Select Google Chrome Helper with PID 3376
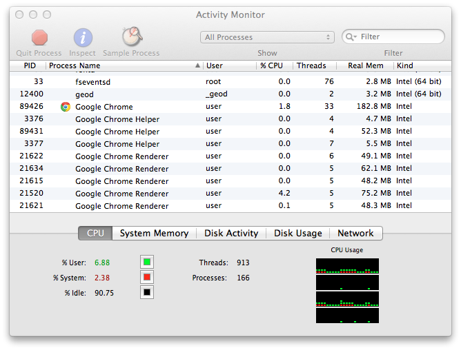 pyautogui.click(x=230, y=119)
